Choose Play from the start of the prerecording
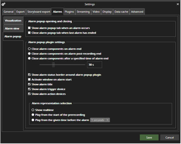Image resolution: width=181 pixels, height=144 pixels. (x=33, y=115)
